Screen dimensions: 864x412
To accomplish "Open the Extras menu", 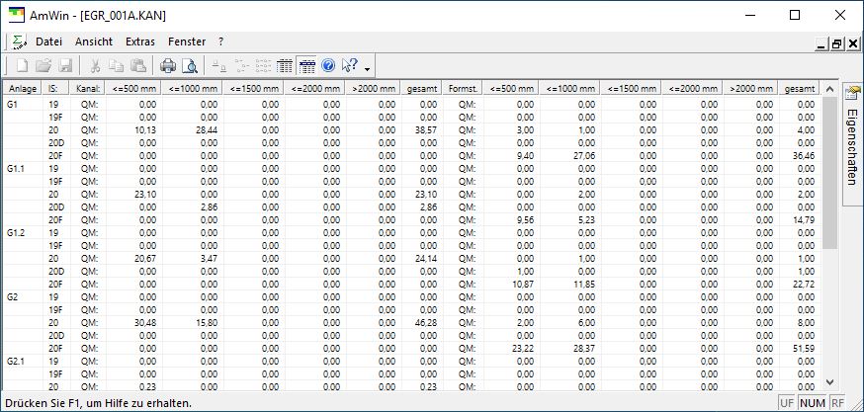I will point(140,41).
